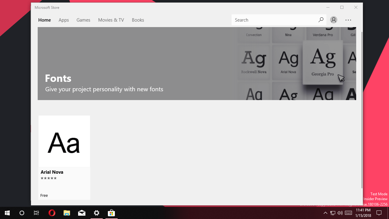Screen dimensions: 389x219
Task: Open the Arial Nova font listing
Action: [64, 141]
